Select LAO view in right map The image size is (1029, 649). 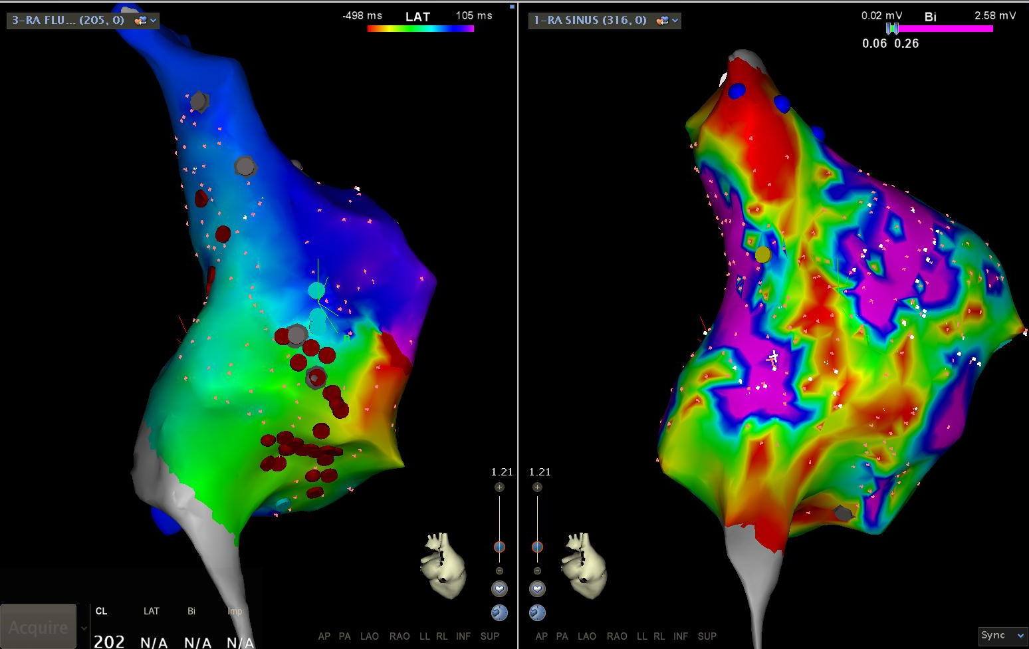(x=586, y=636)
